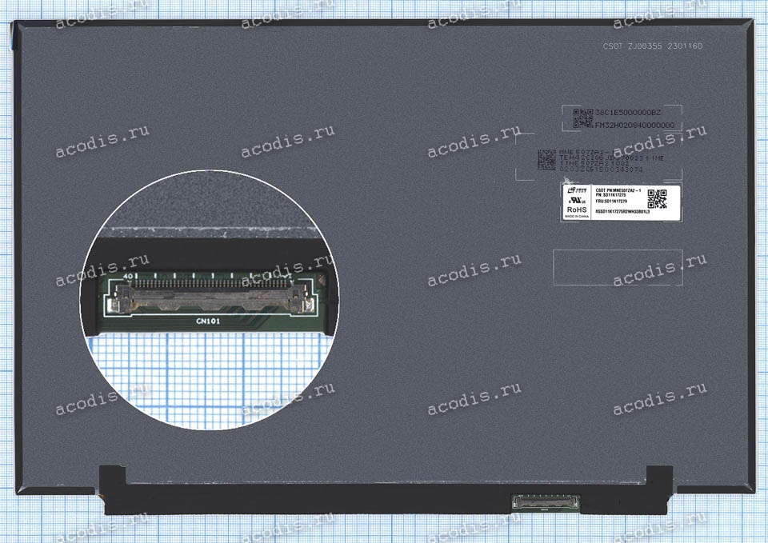This screenshot has height=543, width=768.
Task: Click the 38C1E5000000BZ code text
Action: coord(628,112)
